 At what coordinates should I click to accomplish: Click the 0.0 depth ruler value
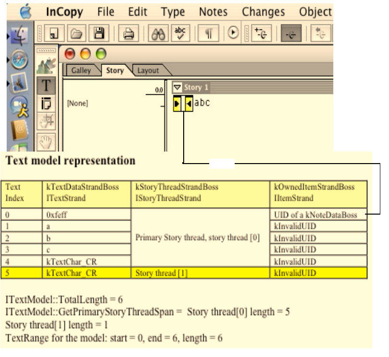[159, 90]
